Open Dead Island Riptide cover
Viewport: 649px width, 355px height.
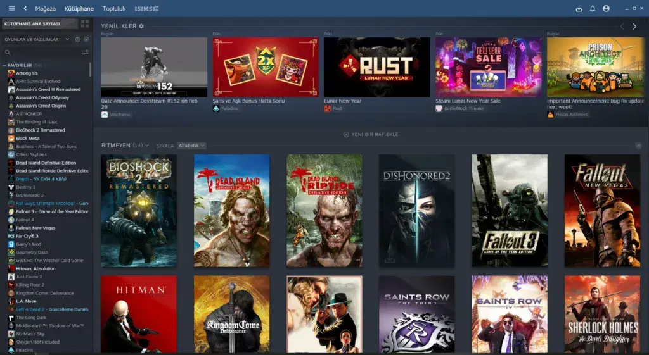[x=324, y=211]
